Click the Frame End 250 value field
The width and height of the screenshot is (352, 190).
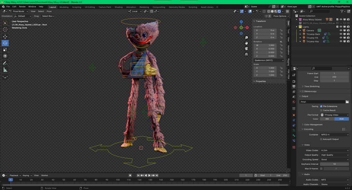334,77
